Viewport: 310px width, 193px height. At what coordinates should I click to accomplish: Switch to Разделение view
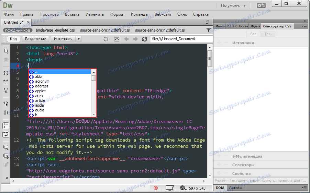(x=35, y=39)
